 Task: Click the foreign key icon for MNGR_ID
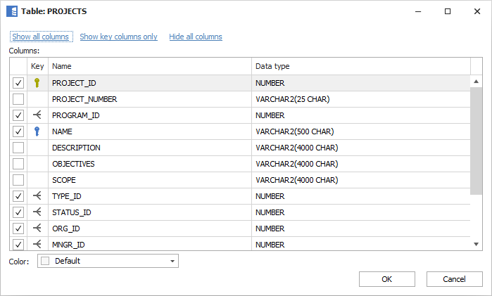37,244
